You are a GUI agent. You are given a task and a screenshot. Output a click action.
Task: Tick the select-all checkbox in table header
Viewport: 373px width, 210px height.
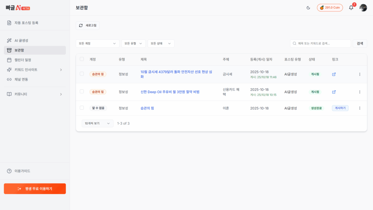coord(82,59)
